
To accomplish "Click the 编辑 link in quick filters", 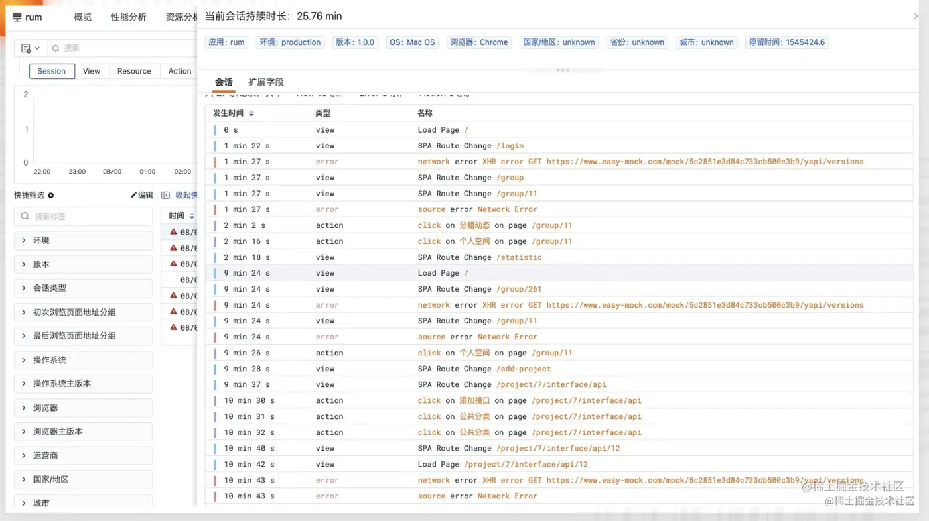I will pos(141,195).
